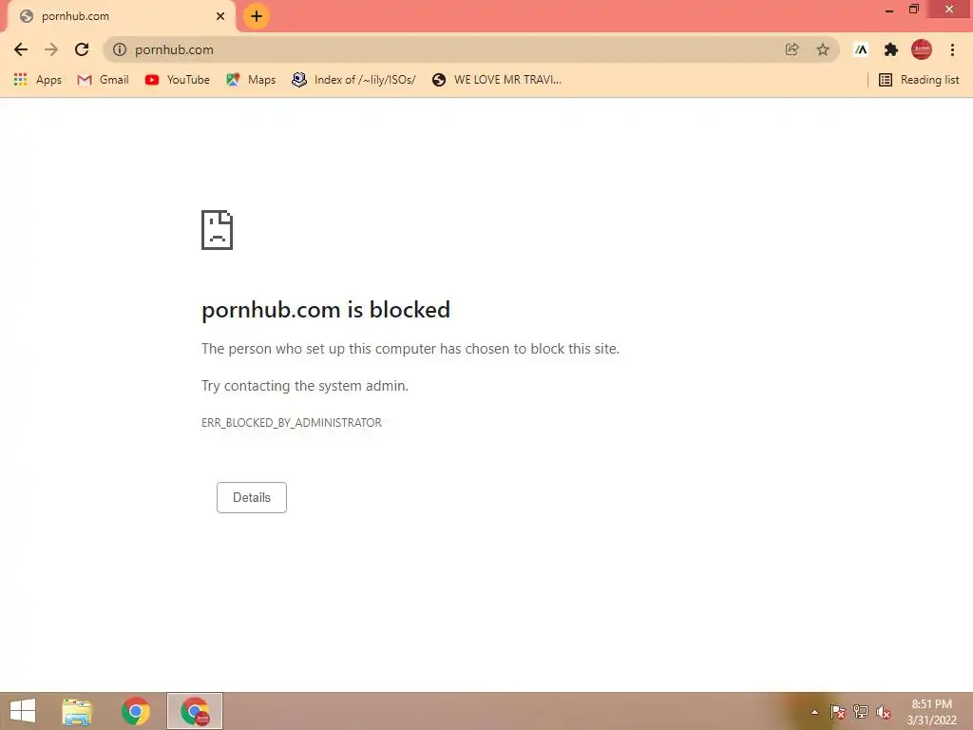Screen dimensions: 973x730
Task: Click the red profile avatar
Action: (x=922, y=49)
